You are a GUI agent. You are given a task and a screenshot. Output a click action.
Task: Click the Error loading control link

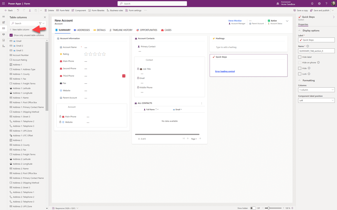pos(225,71)
